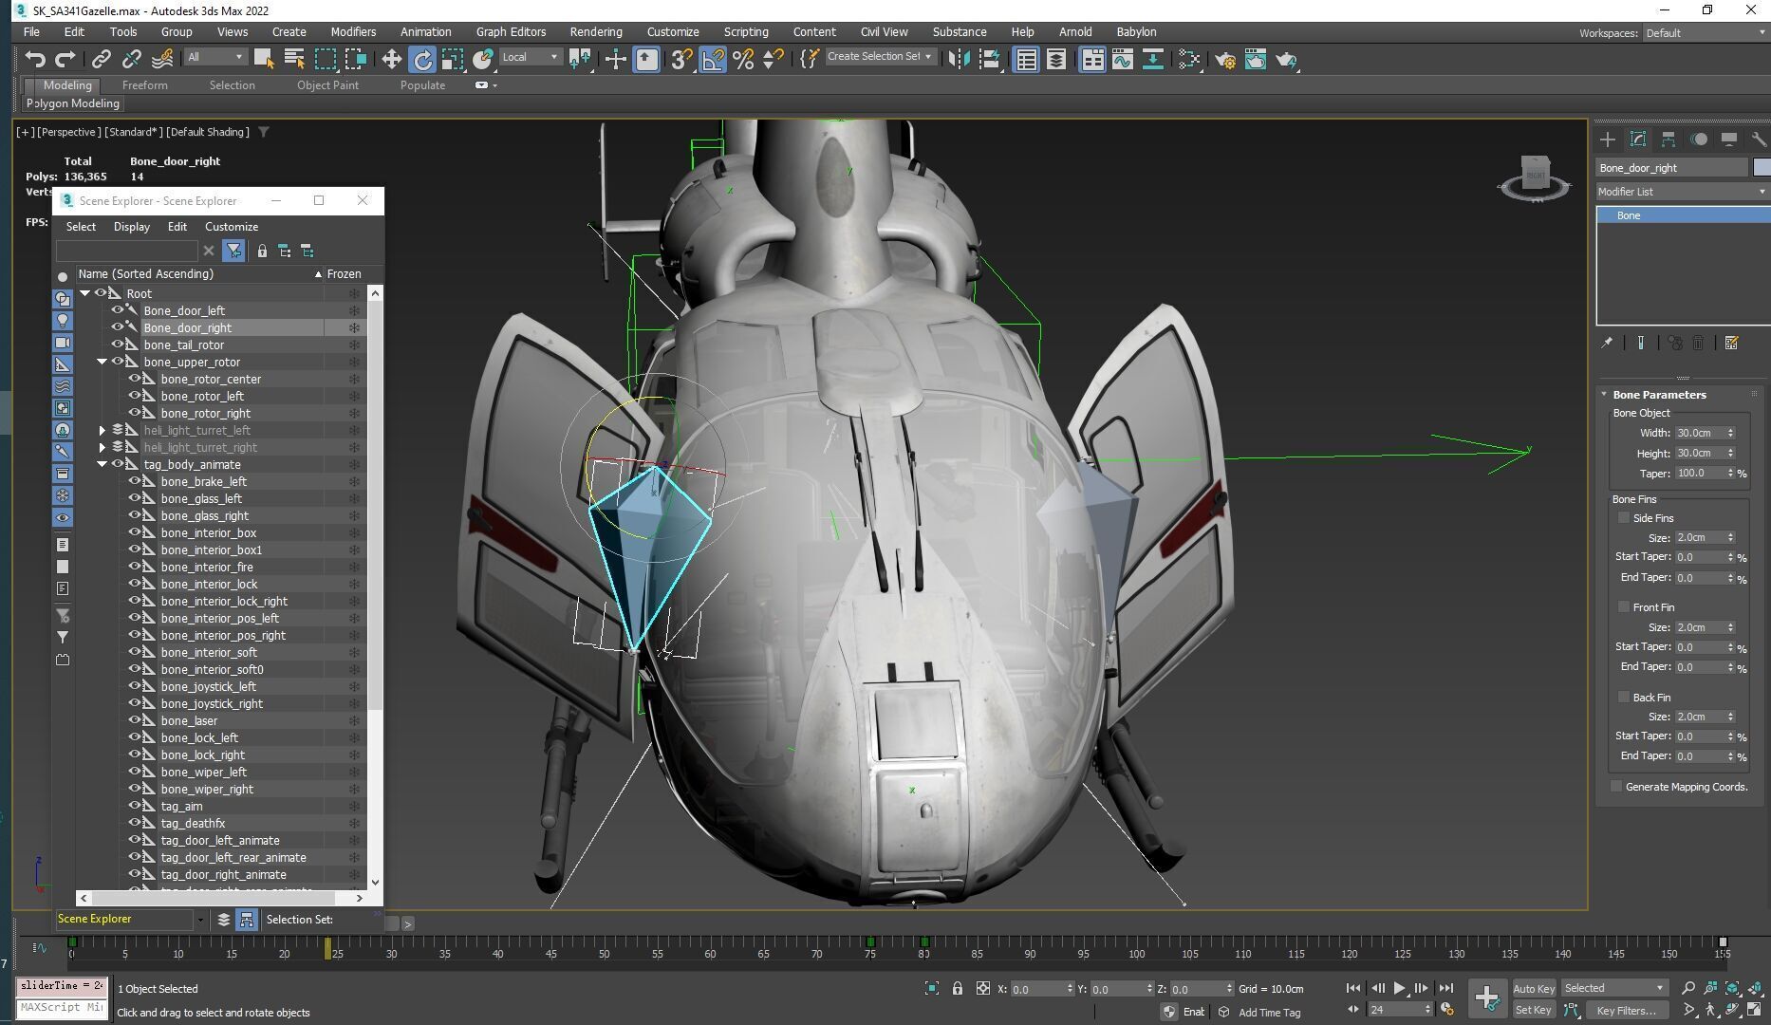Toggle selection lock padlock icon

coord(958,988)
